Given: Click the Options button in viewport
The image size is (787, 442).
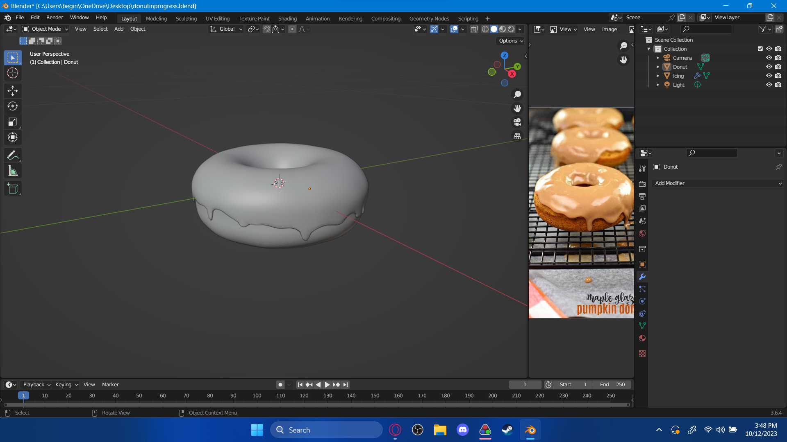Looking at the screenshot, I should point(510,41).
